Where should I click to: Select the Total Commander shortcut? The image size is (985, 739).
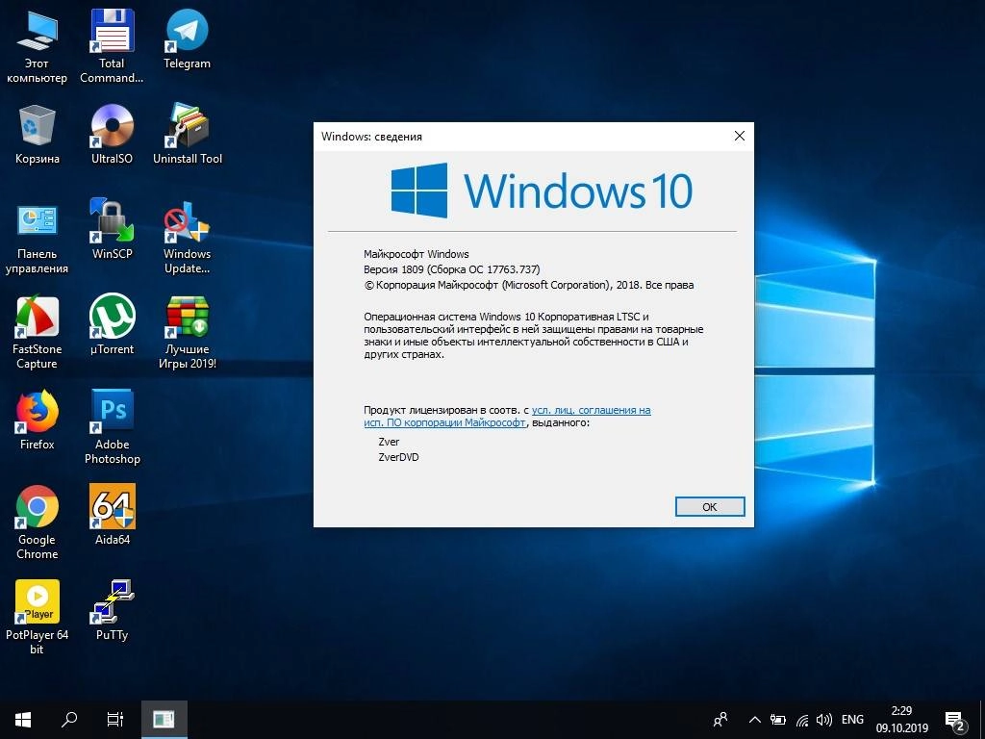[x=112, y=46]
